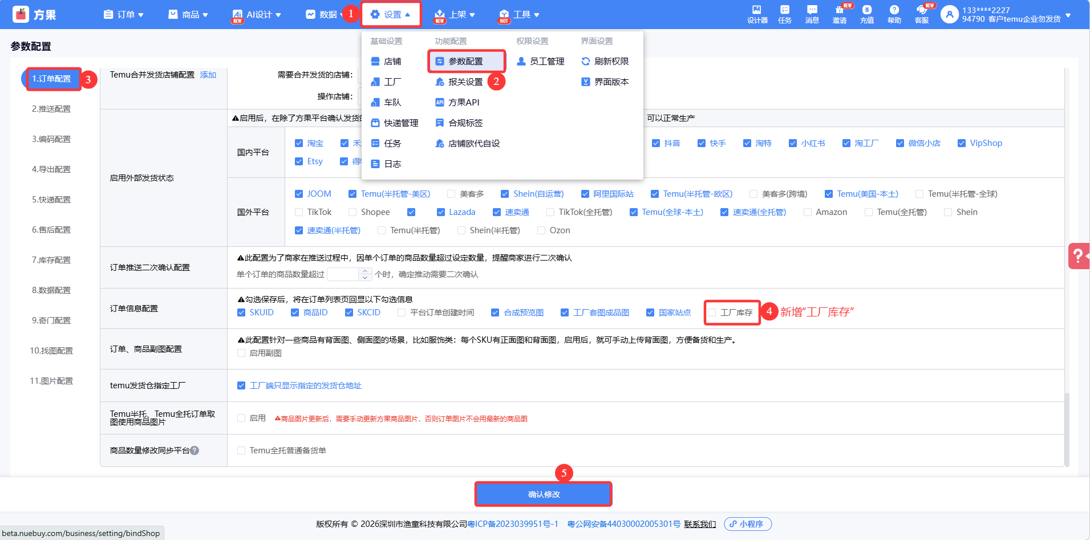This screenshot has height=540, width=1090.
Task: Click the red question mark floating button
Action: point(1078,255)
